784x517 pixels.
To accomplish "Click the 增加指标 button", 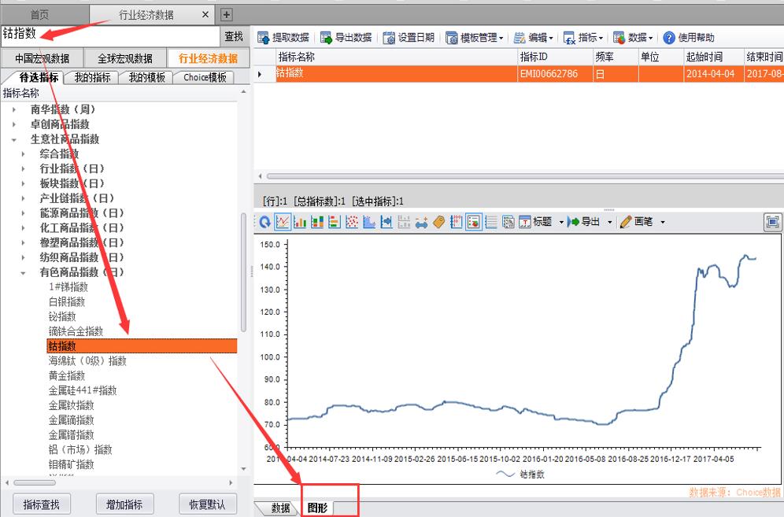I will [x=124, y=504].
